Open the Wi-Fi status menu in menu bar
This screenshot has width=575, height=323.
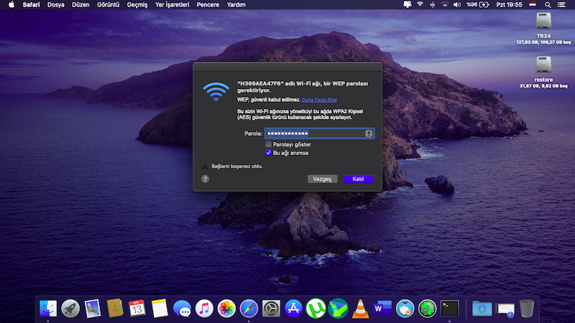[x=420, y=4]
